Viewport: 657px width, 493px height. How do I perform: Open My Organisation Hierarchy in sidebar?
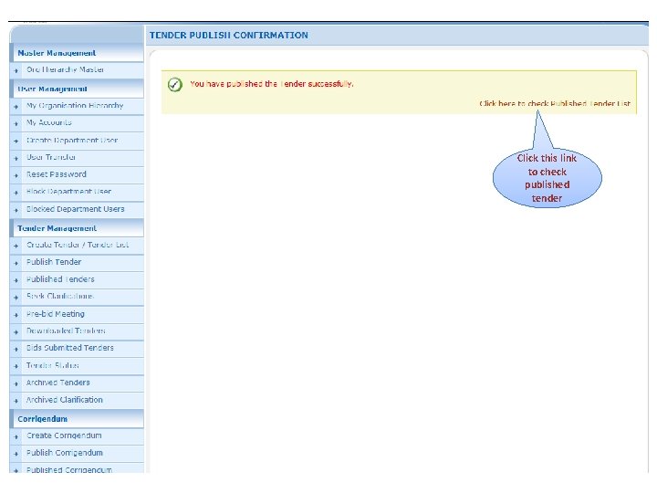[75, 106]
